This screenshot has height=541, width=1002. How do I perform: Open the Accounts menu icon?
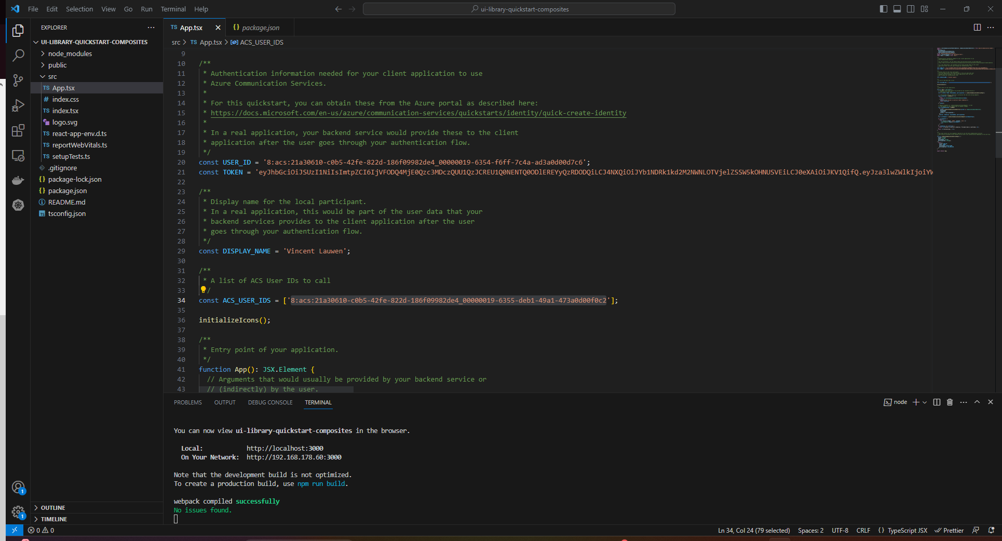[x=18, y=488]
